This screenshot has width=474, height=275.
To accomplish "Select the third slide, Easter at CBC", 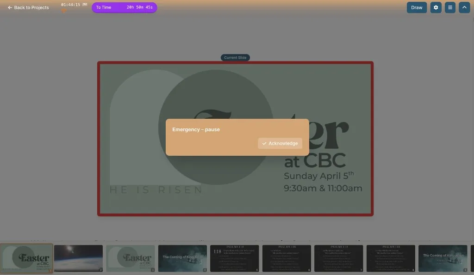I will [x=130, y=258].
